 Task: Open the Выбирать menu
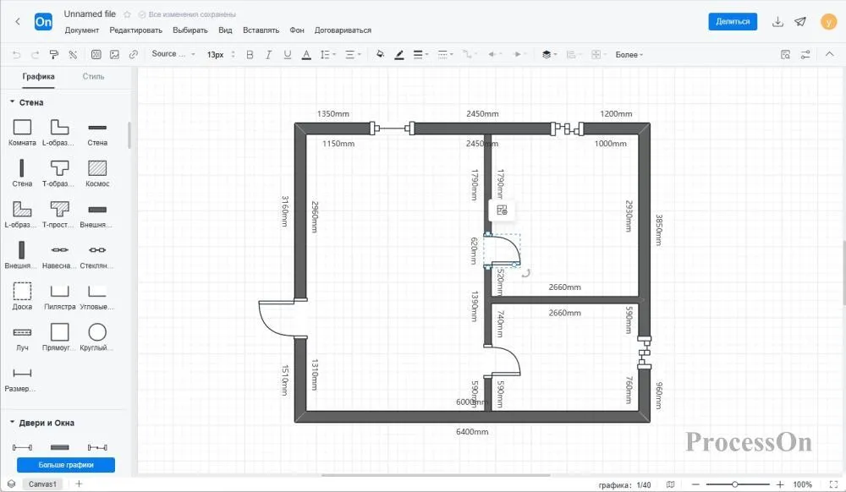click(x=190, y=30)
